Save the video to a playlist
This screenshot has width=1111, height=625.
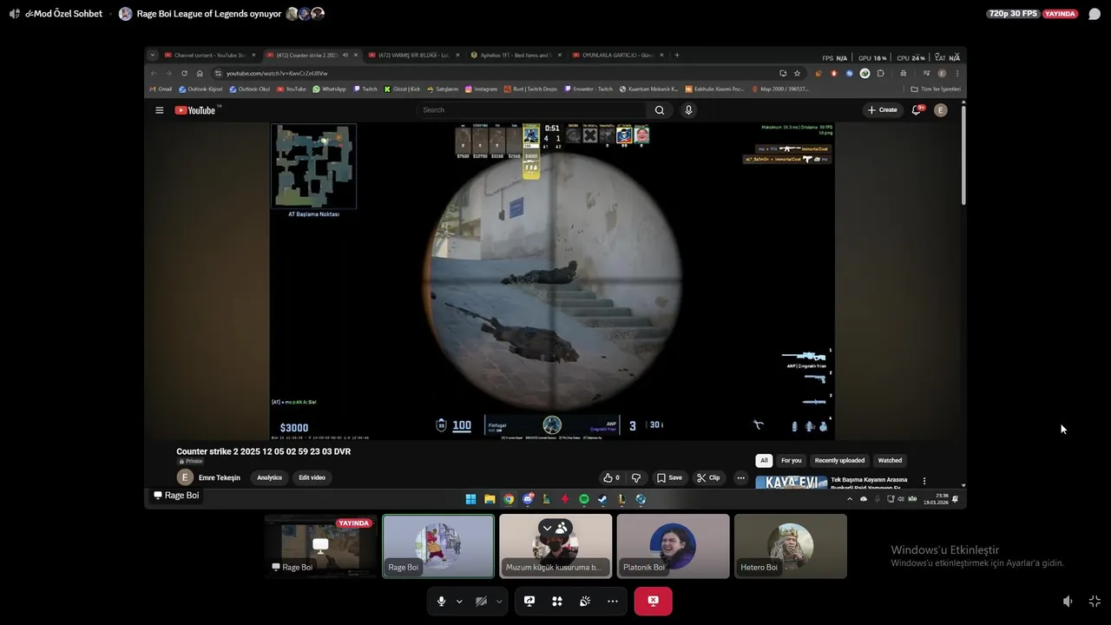pos(669,477)
